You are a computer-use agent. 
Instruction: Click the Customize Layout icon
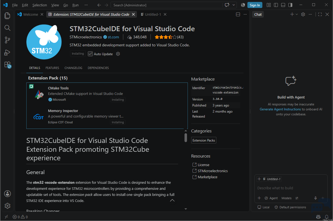click(269, 5)
